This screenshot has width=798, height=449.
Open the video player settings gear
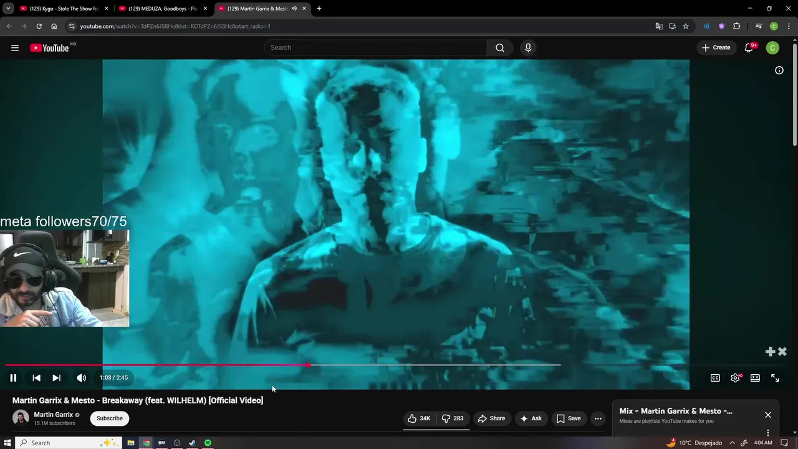point(736,378)
